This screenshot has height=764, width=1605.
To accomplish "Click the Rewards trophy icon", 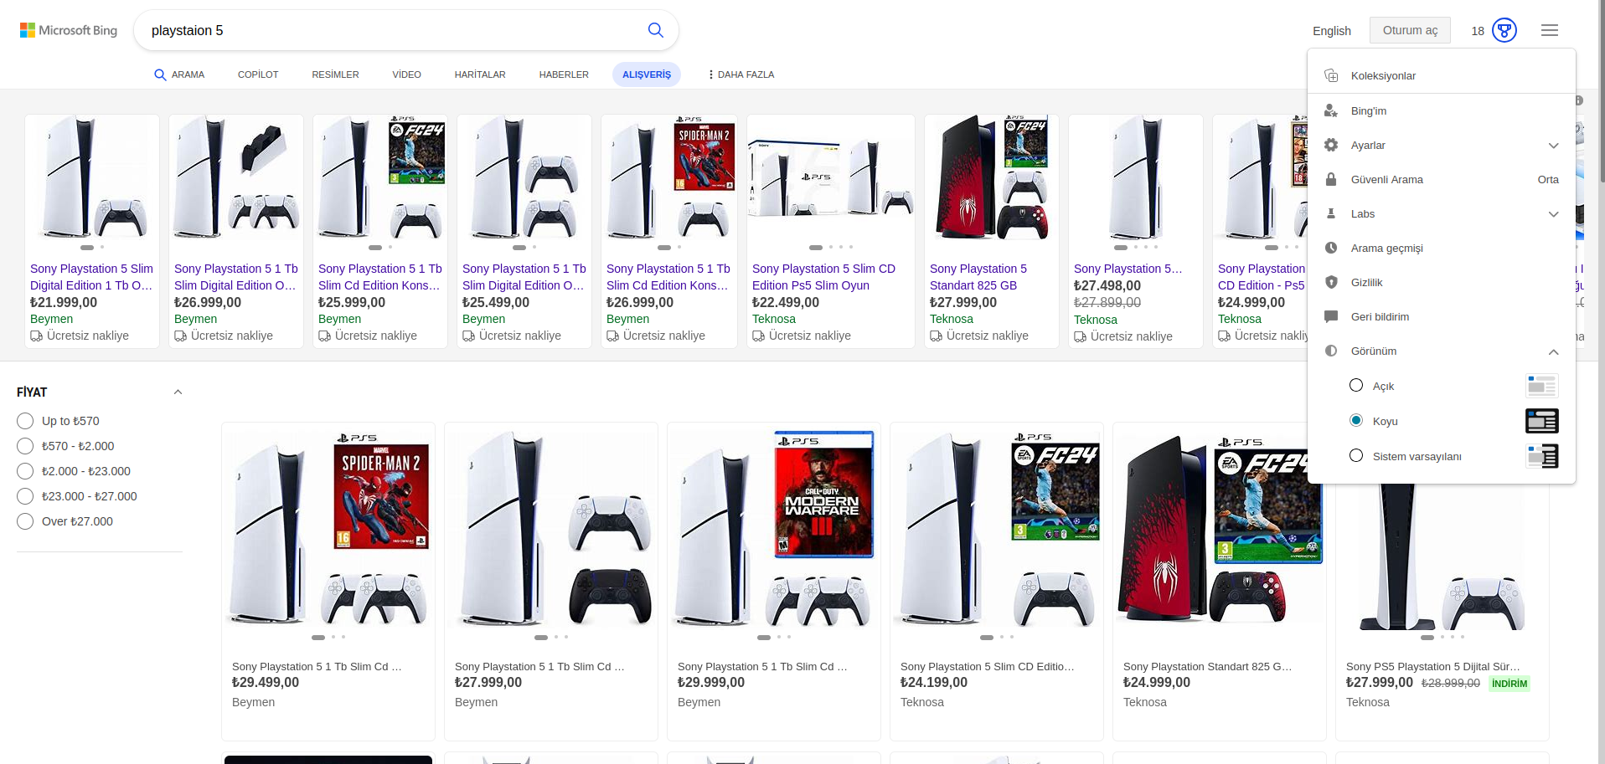I will [1504, 30].
